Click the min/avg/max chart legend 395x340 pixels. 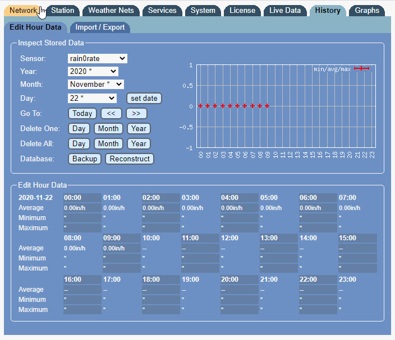pyautogui.click(x=341, y=69)
